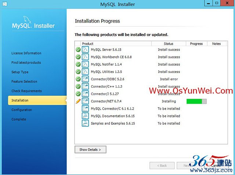The height and width of the screenshot is (175, 235).
Task: Click the MySQL Utilities 1.3.5 product icon
Action: (85, 72)
